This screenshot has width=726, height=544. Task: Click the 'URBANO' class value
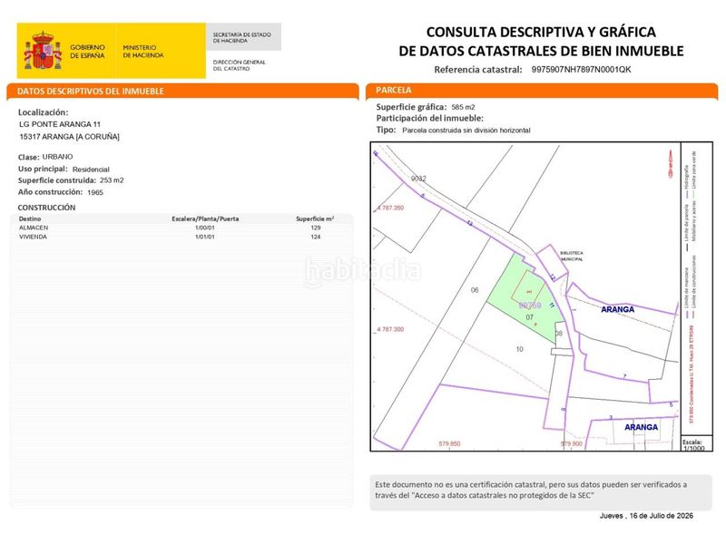pyautogui.click(x=57, y=157)
